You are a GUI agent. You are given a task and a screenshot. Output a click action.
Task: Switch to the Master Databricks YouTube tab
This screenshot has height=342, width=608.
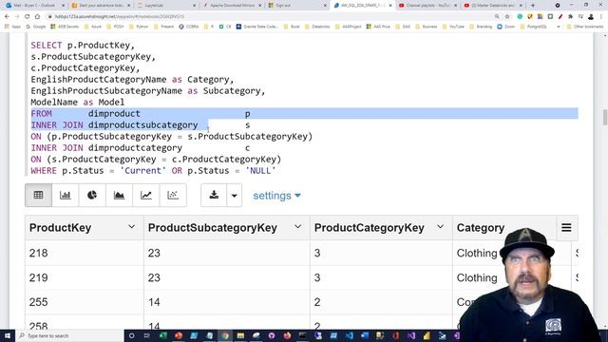pyautogui.click(x=492, y=6)
